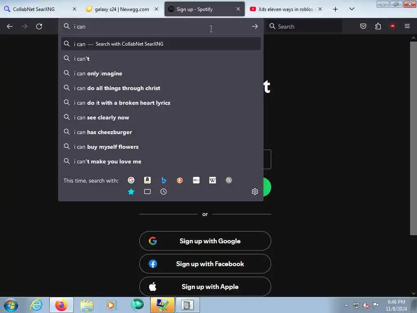The image size is (417, 313).
Task: Show hidden icons arrow in system tray
Action: coord(346,306)
